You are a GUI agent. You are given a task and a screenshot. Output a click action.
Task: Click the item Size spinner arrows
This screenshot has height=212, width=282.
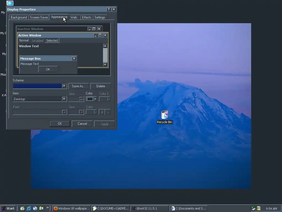(x=81, y=99)
